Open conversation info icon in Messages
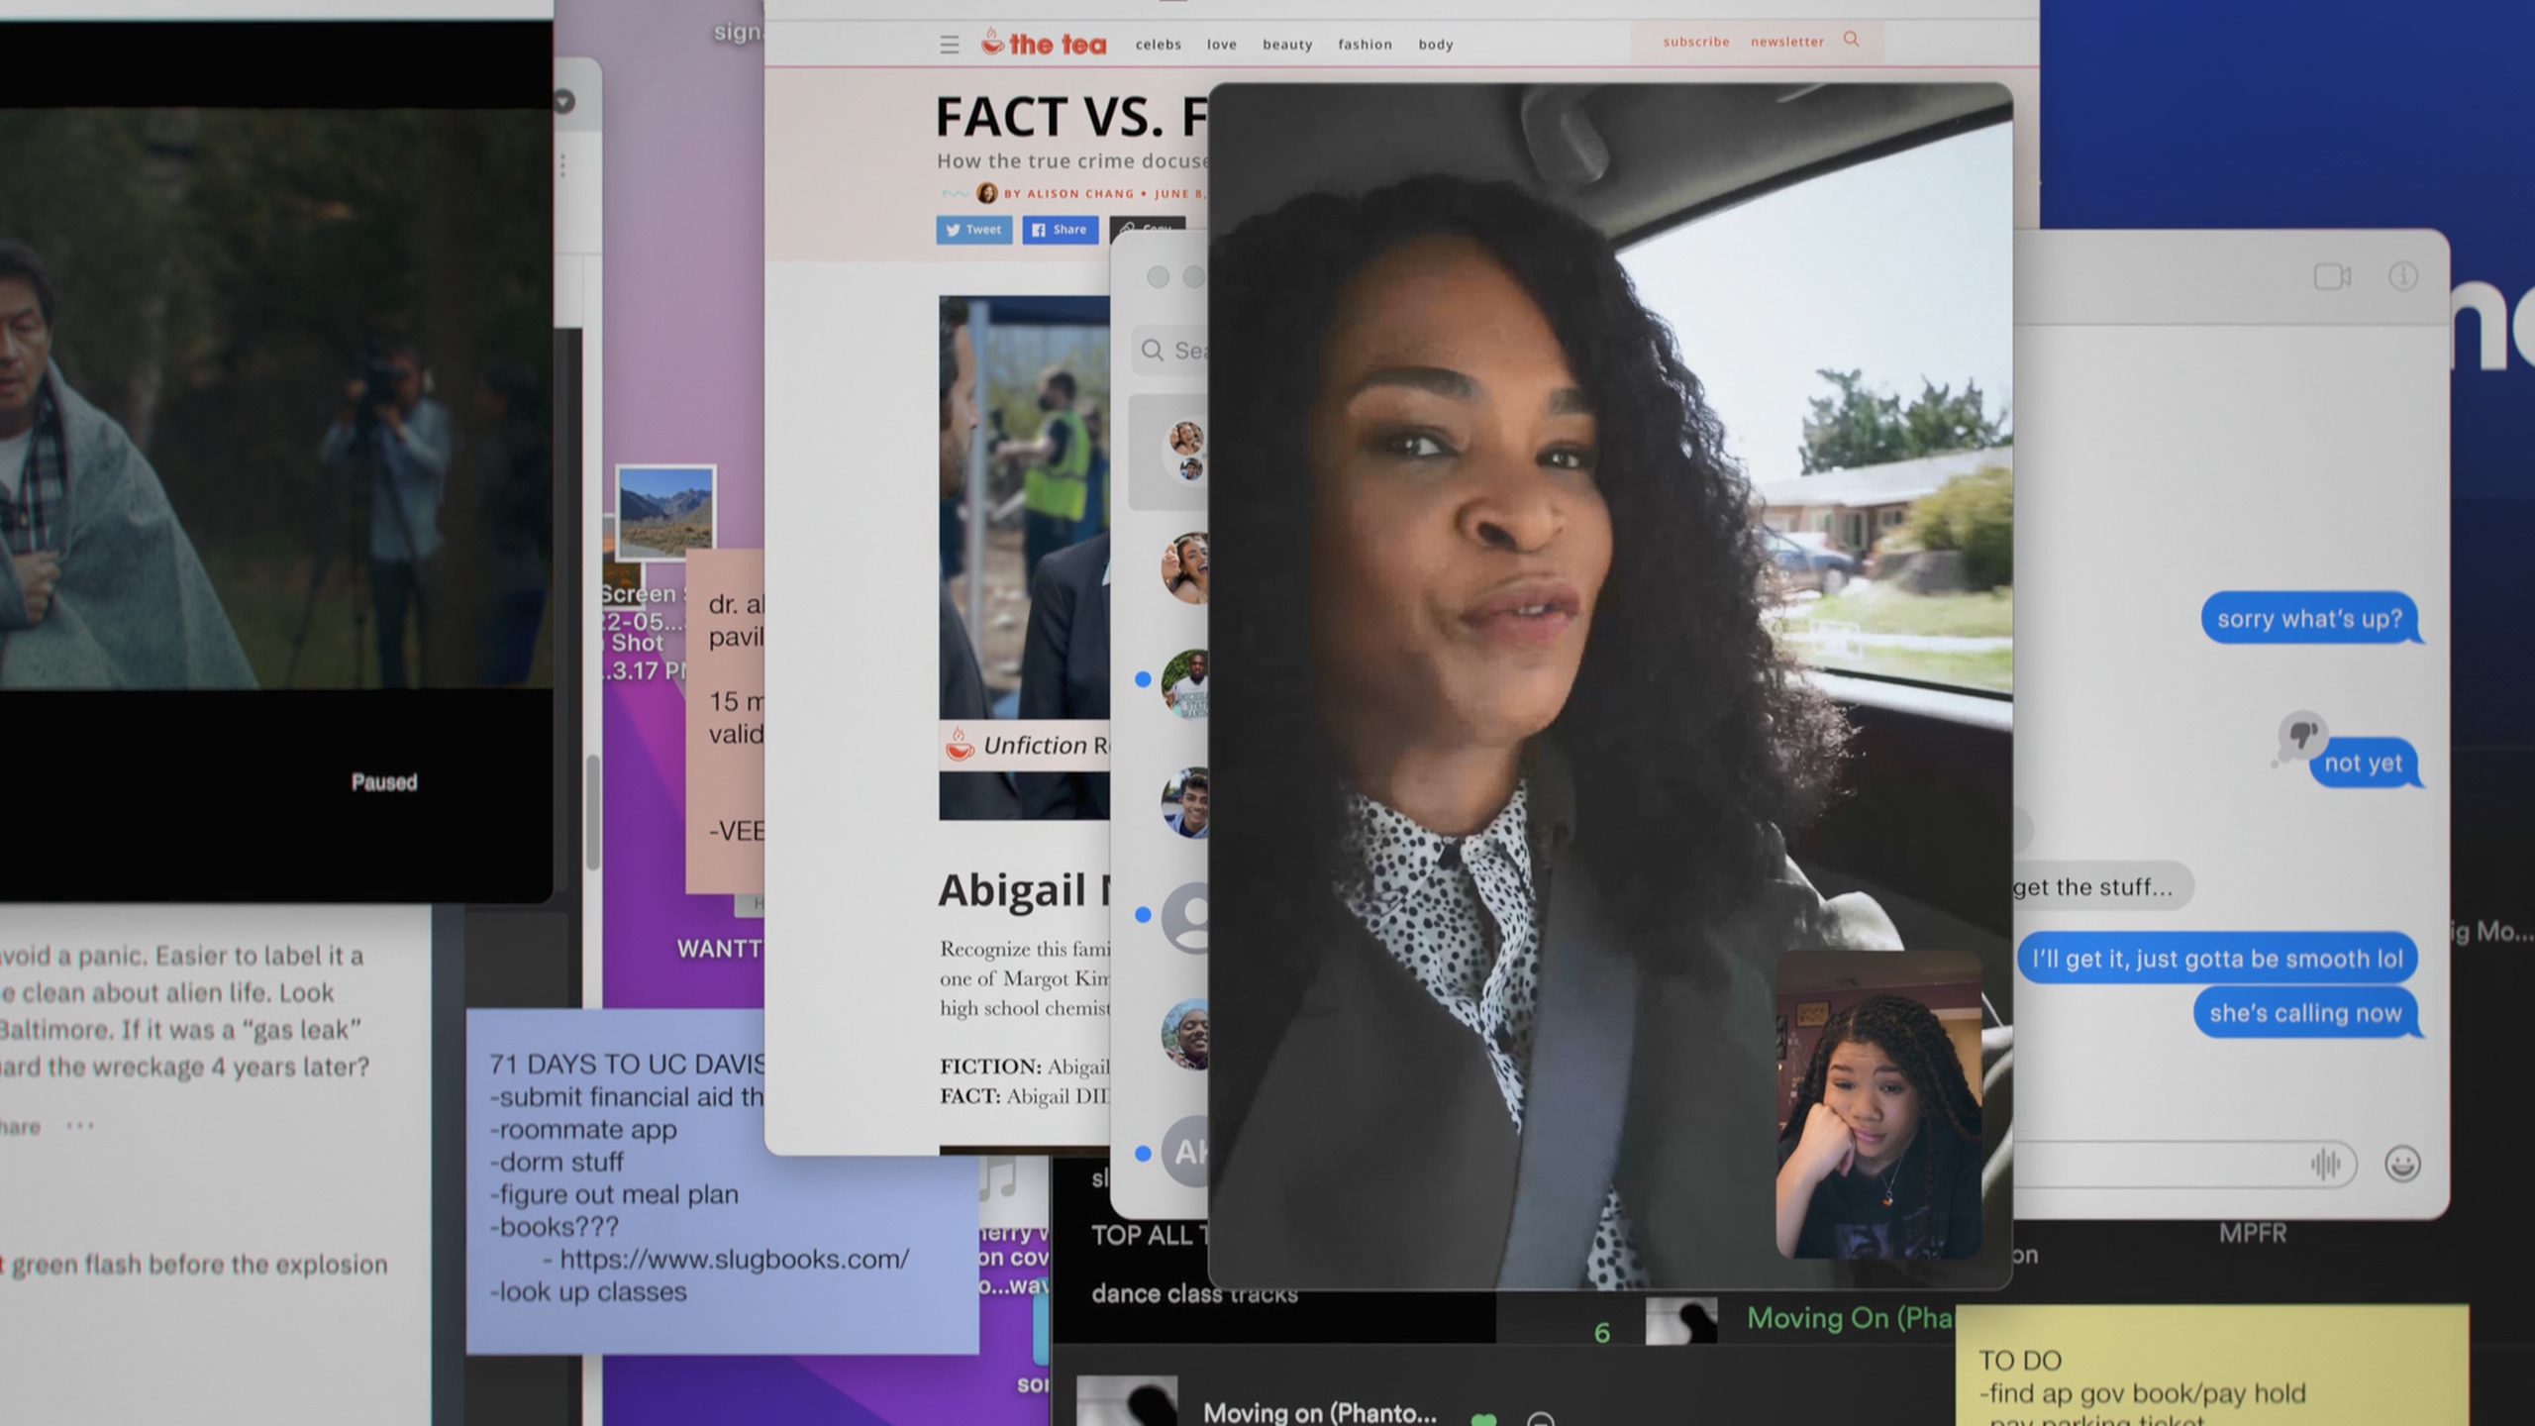 [2403, 276]
